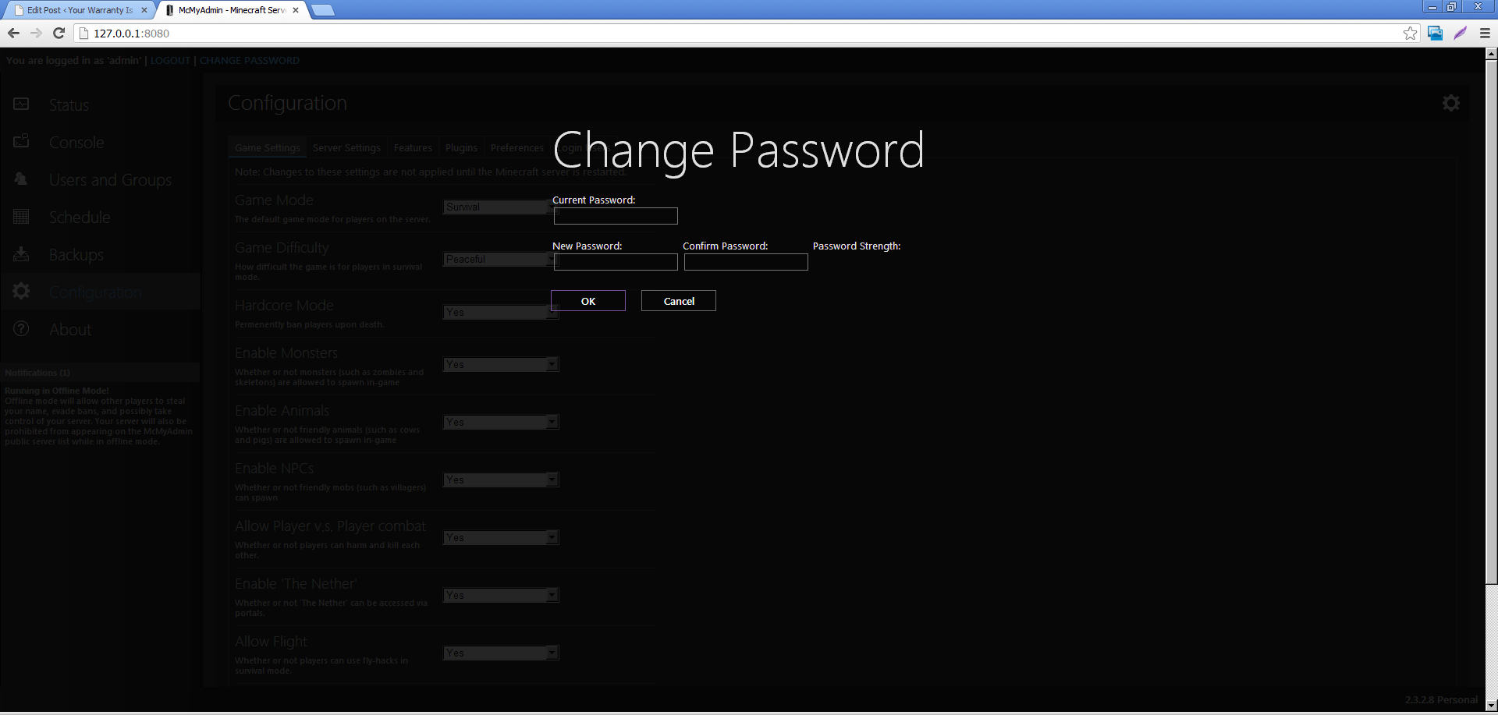
Task: Open the Console sidebar icon
Action: [x=21, y=141]
